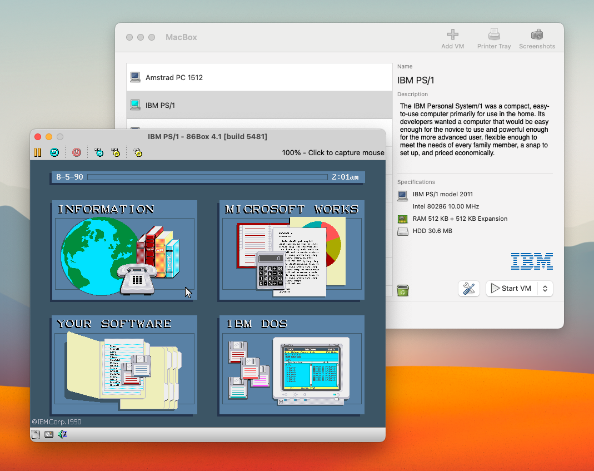Open the Screenshots folder button
594x471 pixels.
[x=537, y=38]
